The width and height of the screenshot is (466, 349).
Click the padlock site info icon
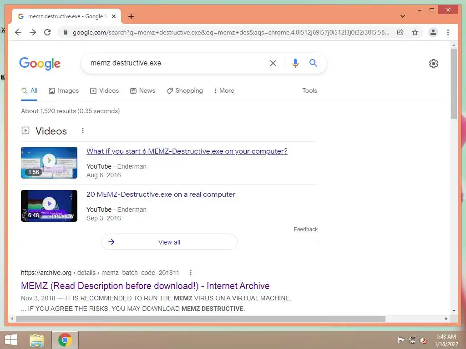66,32
